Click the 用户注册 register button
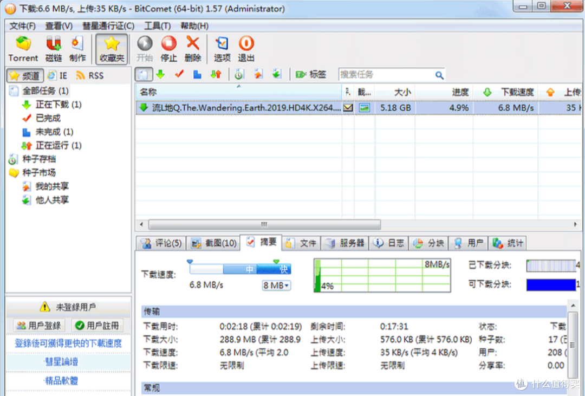585x396 pixels. (x=97, y=326)
